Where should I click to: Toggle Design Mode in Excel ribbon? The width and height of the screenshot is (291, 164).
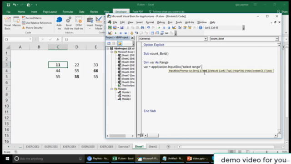(99, 23)
